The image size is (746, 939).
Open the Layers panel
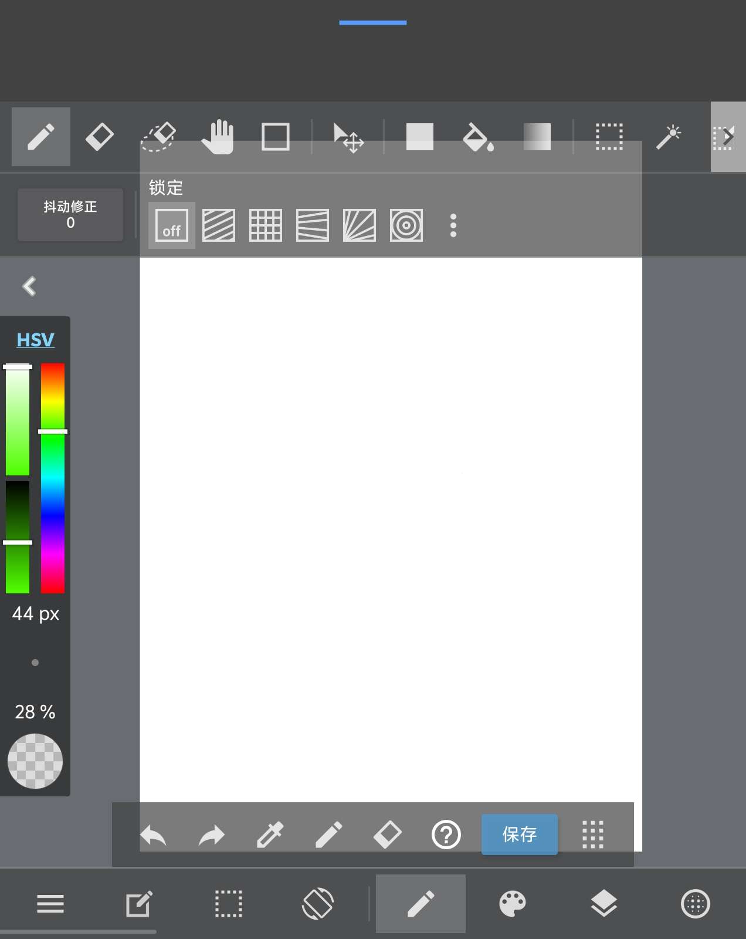pyautogui.click(x=603, y=904)
